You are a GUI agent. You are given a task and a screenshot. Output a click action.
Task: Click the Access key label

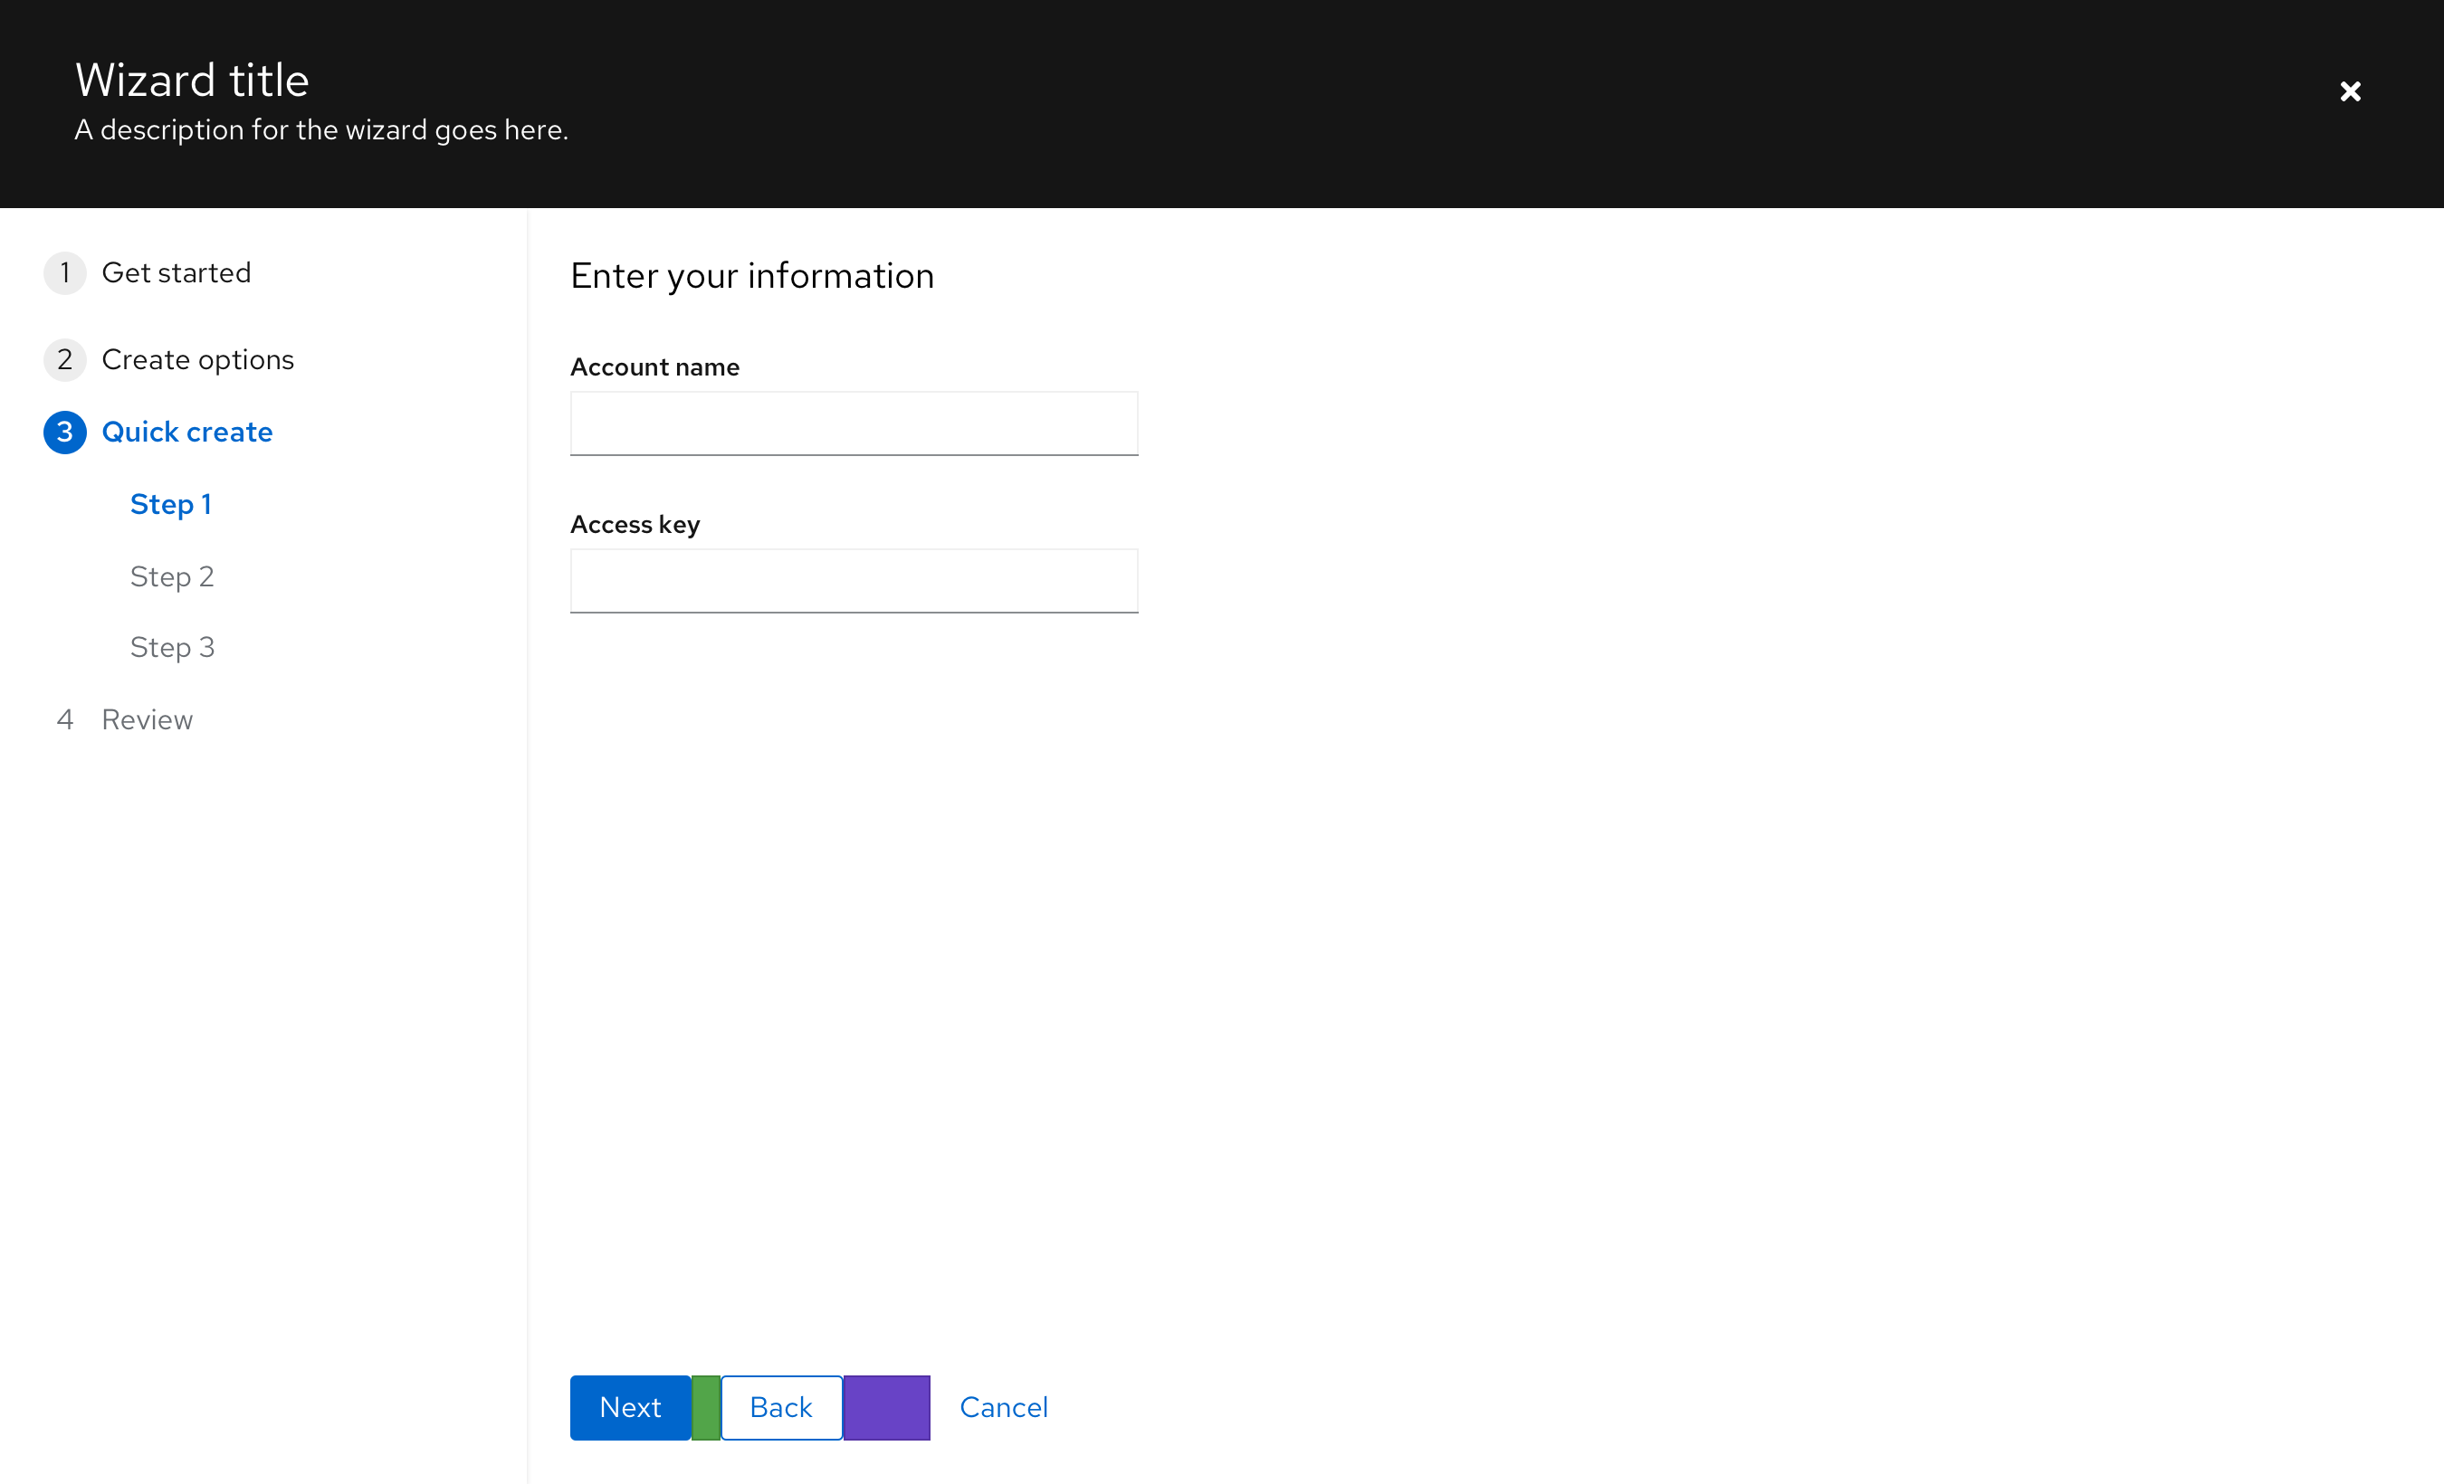635,525
